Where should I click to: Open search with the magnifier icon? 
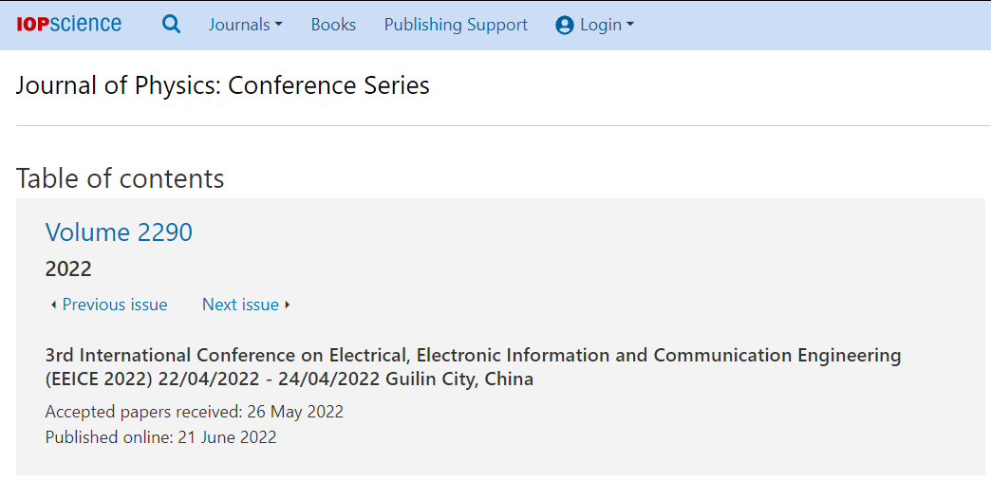[171, 25]
